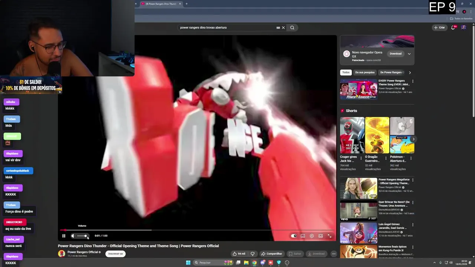Open the Todos os favoritos bookmarks folder

pos(461,19)
